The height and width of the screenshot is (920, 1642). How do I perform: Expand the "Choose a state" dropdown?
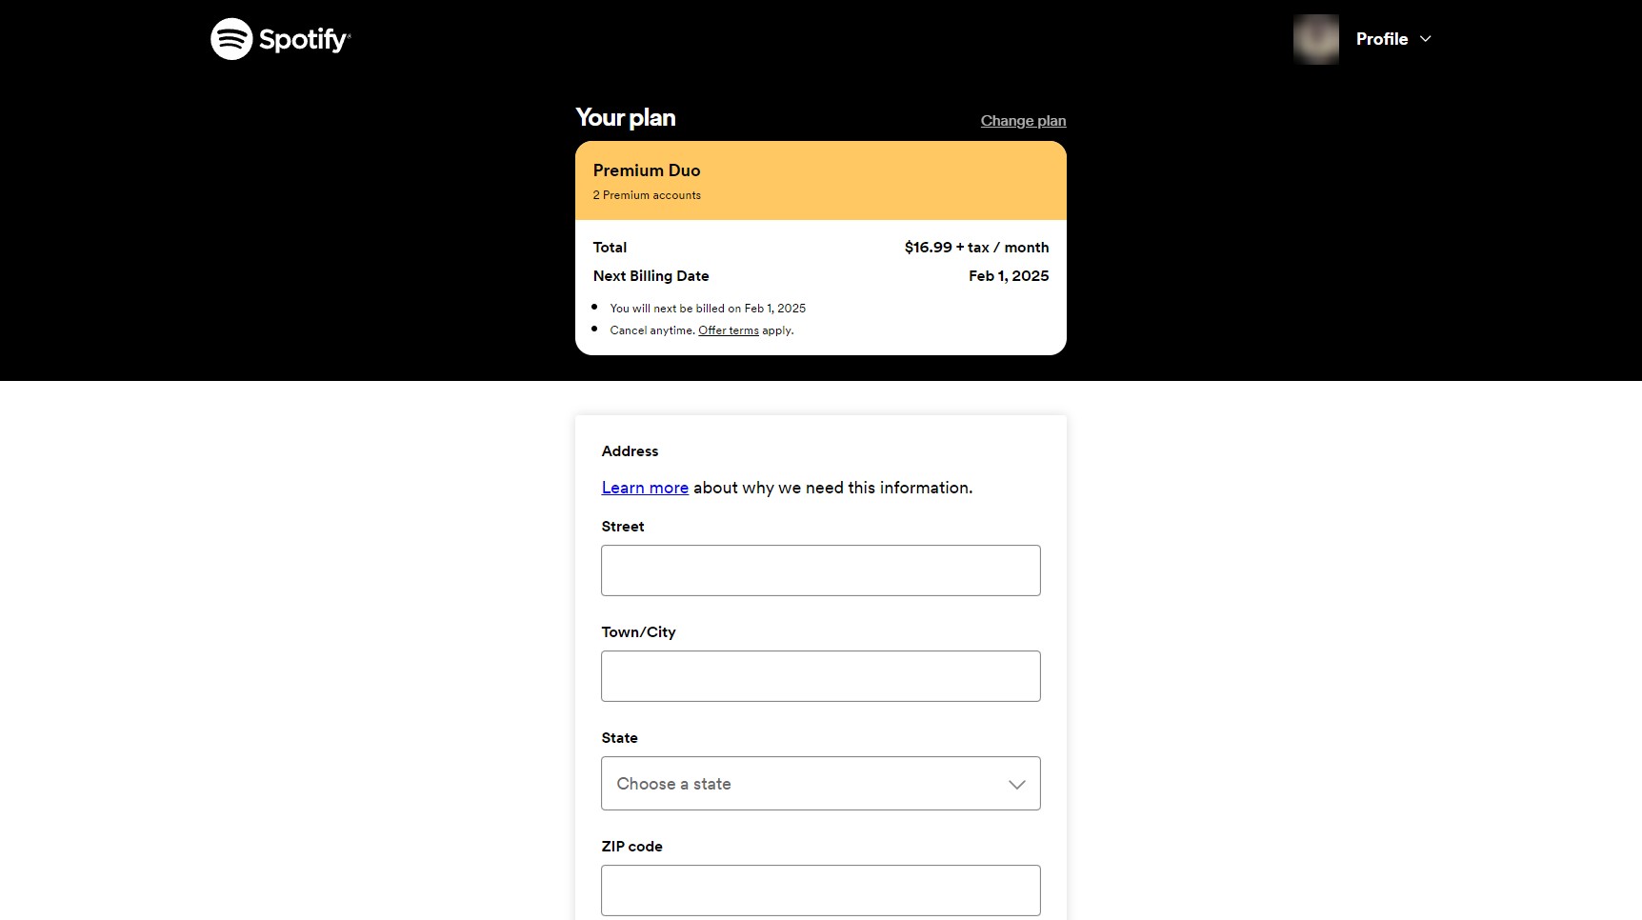pyautogui.click(x=820, y=783)
